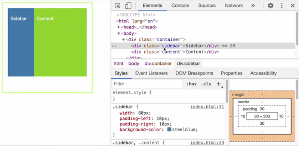Select the div class content node
This screenshot has height=146, width=299.
pos(175,52)
